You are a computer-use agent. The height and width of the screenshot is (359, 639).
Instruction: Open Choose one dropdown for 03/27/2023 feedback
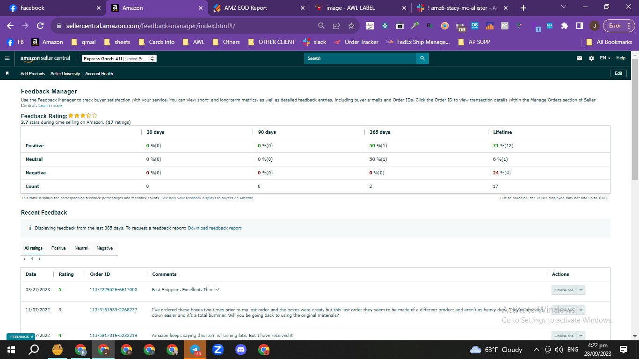(x=568, y=290)
